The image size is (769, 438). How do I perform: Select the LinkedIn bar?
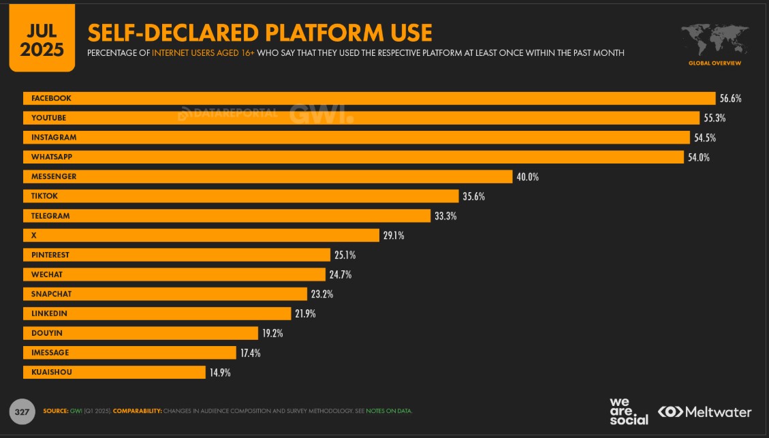coord(157,313)
